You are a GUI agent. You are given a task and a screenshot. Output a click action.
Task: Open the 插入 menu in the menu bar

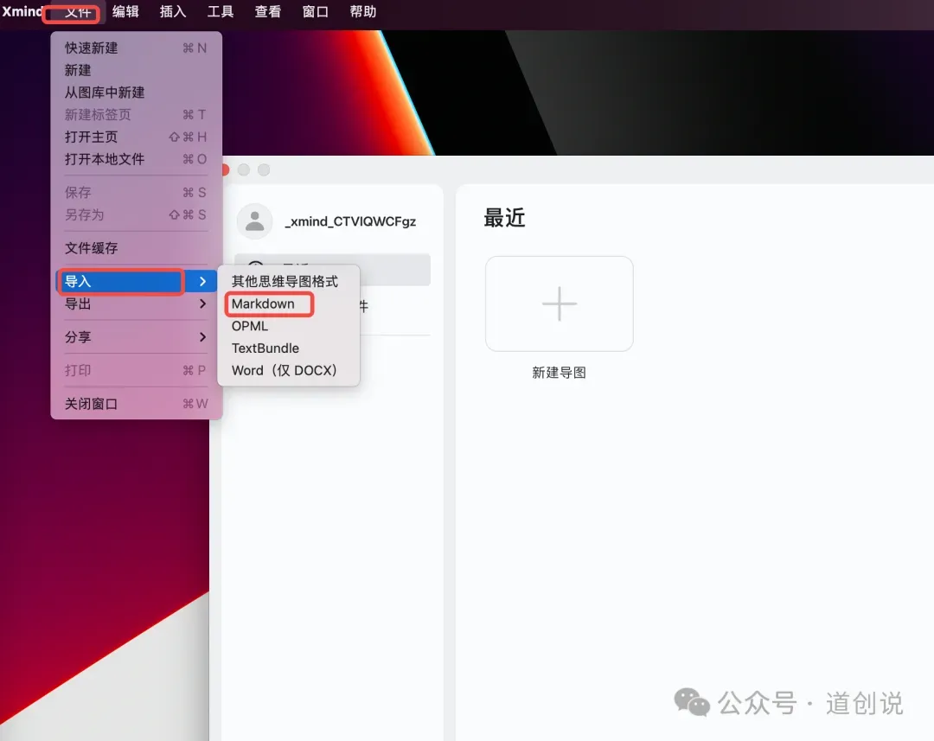173,12
